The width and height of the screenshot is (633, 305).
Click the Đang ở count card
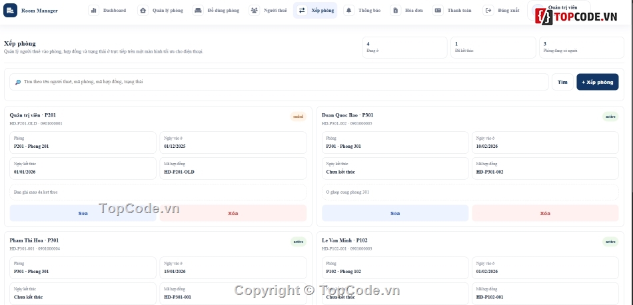[405, 47]
